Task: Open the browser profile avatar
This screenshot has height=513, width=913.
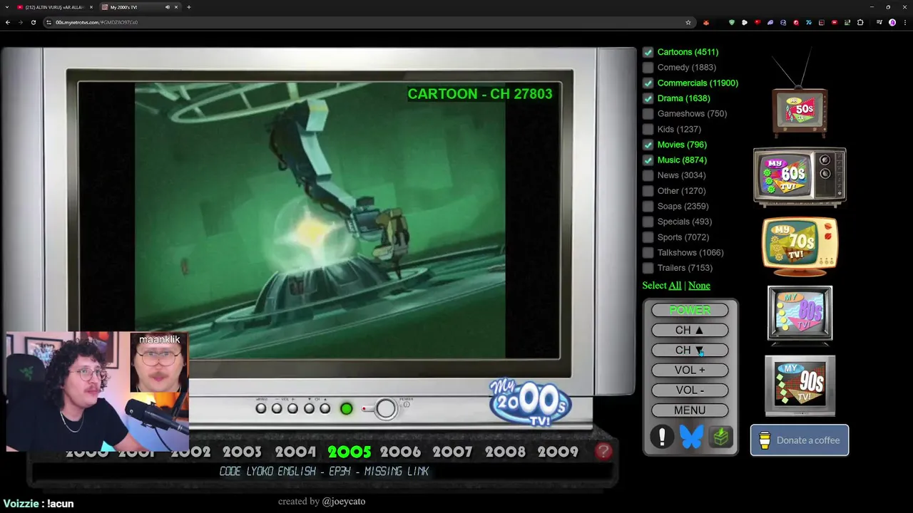Action: [x=892, y=22]
